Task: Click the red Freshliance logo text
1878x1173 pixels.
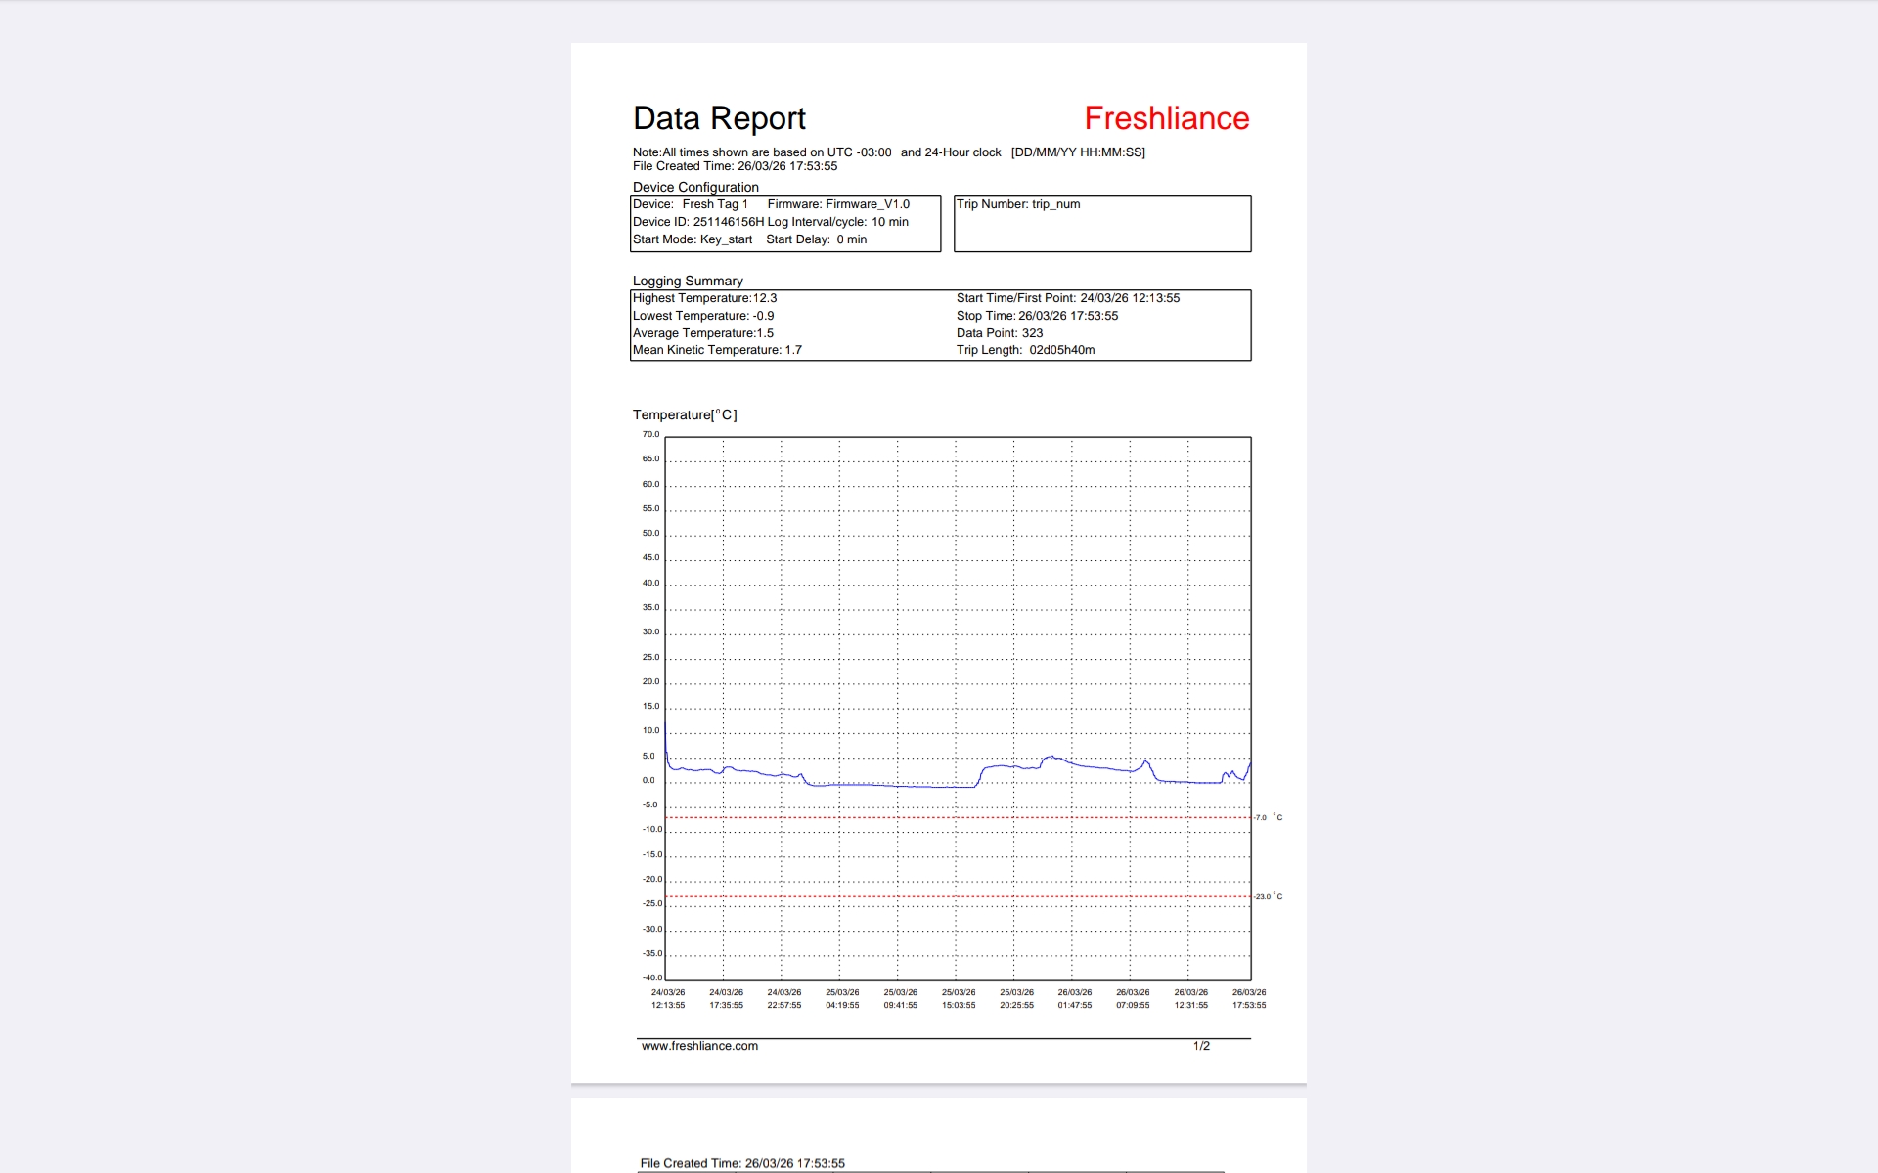Action: pos(1166,118)
